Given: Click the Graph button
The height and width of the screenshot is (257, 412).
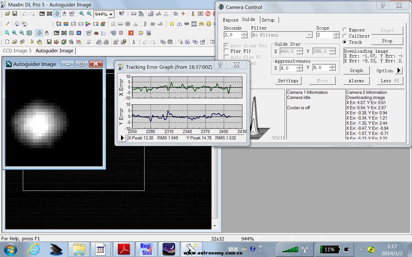Looking at the screenshot, I should tap(356, 70).
